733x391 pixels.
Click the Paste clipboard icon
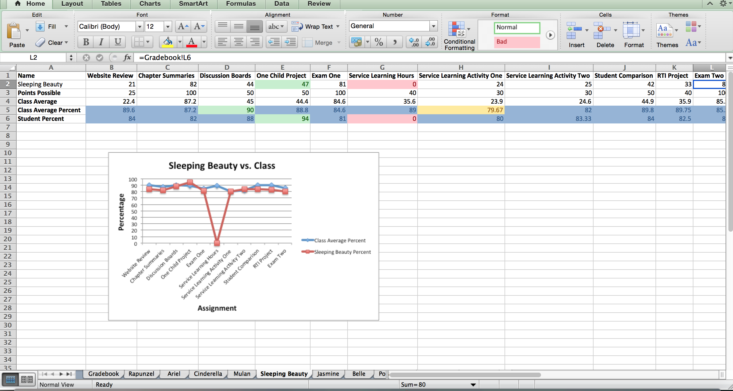[x=14, y=31]
